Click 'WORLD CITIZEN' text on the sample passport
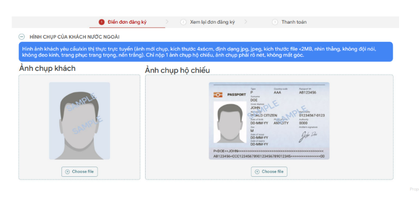 [264, 116]
